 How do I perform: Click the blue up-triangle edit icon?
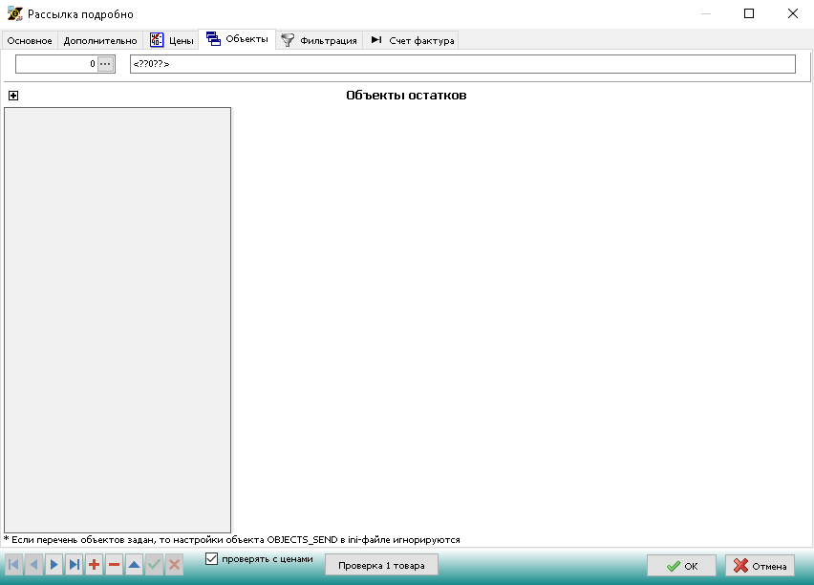[x=135, y=565]
